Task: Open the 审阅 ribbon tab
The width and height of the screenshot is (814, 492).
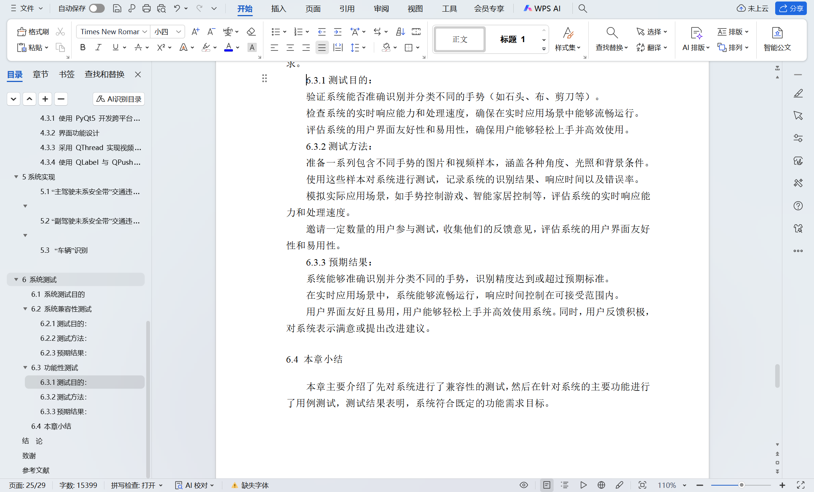Action: (381, 8)
